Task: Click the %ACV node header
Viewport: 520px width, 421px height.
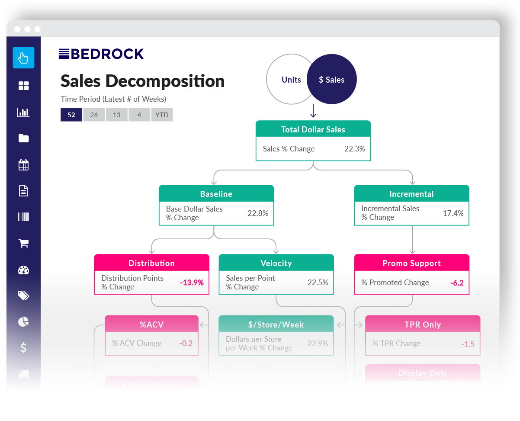Action: click(151, 324)
